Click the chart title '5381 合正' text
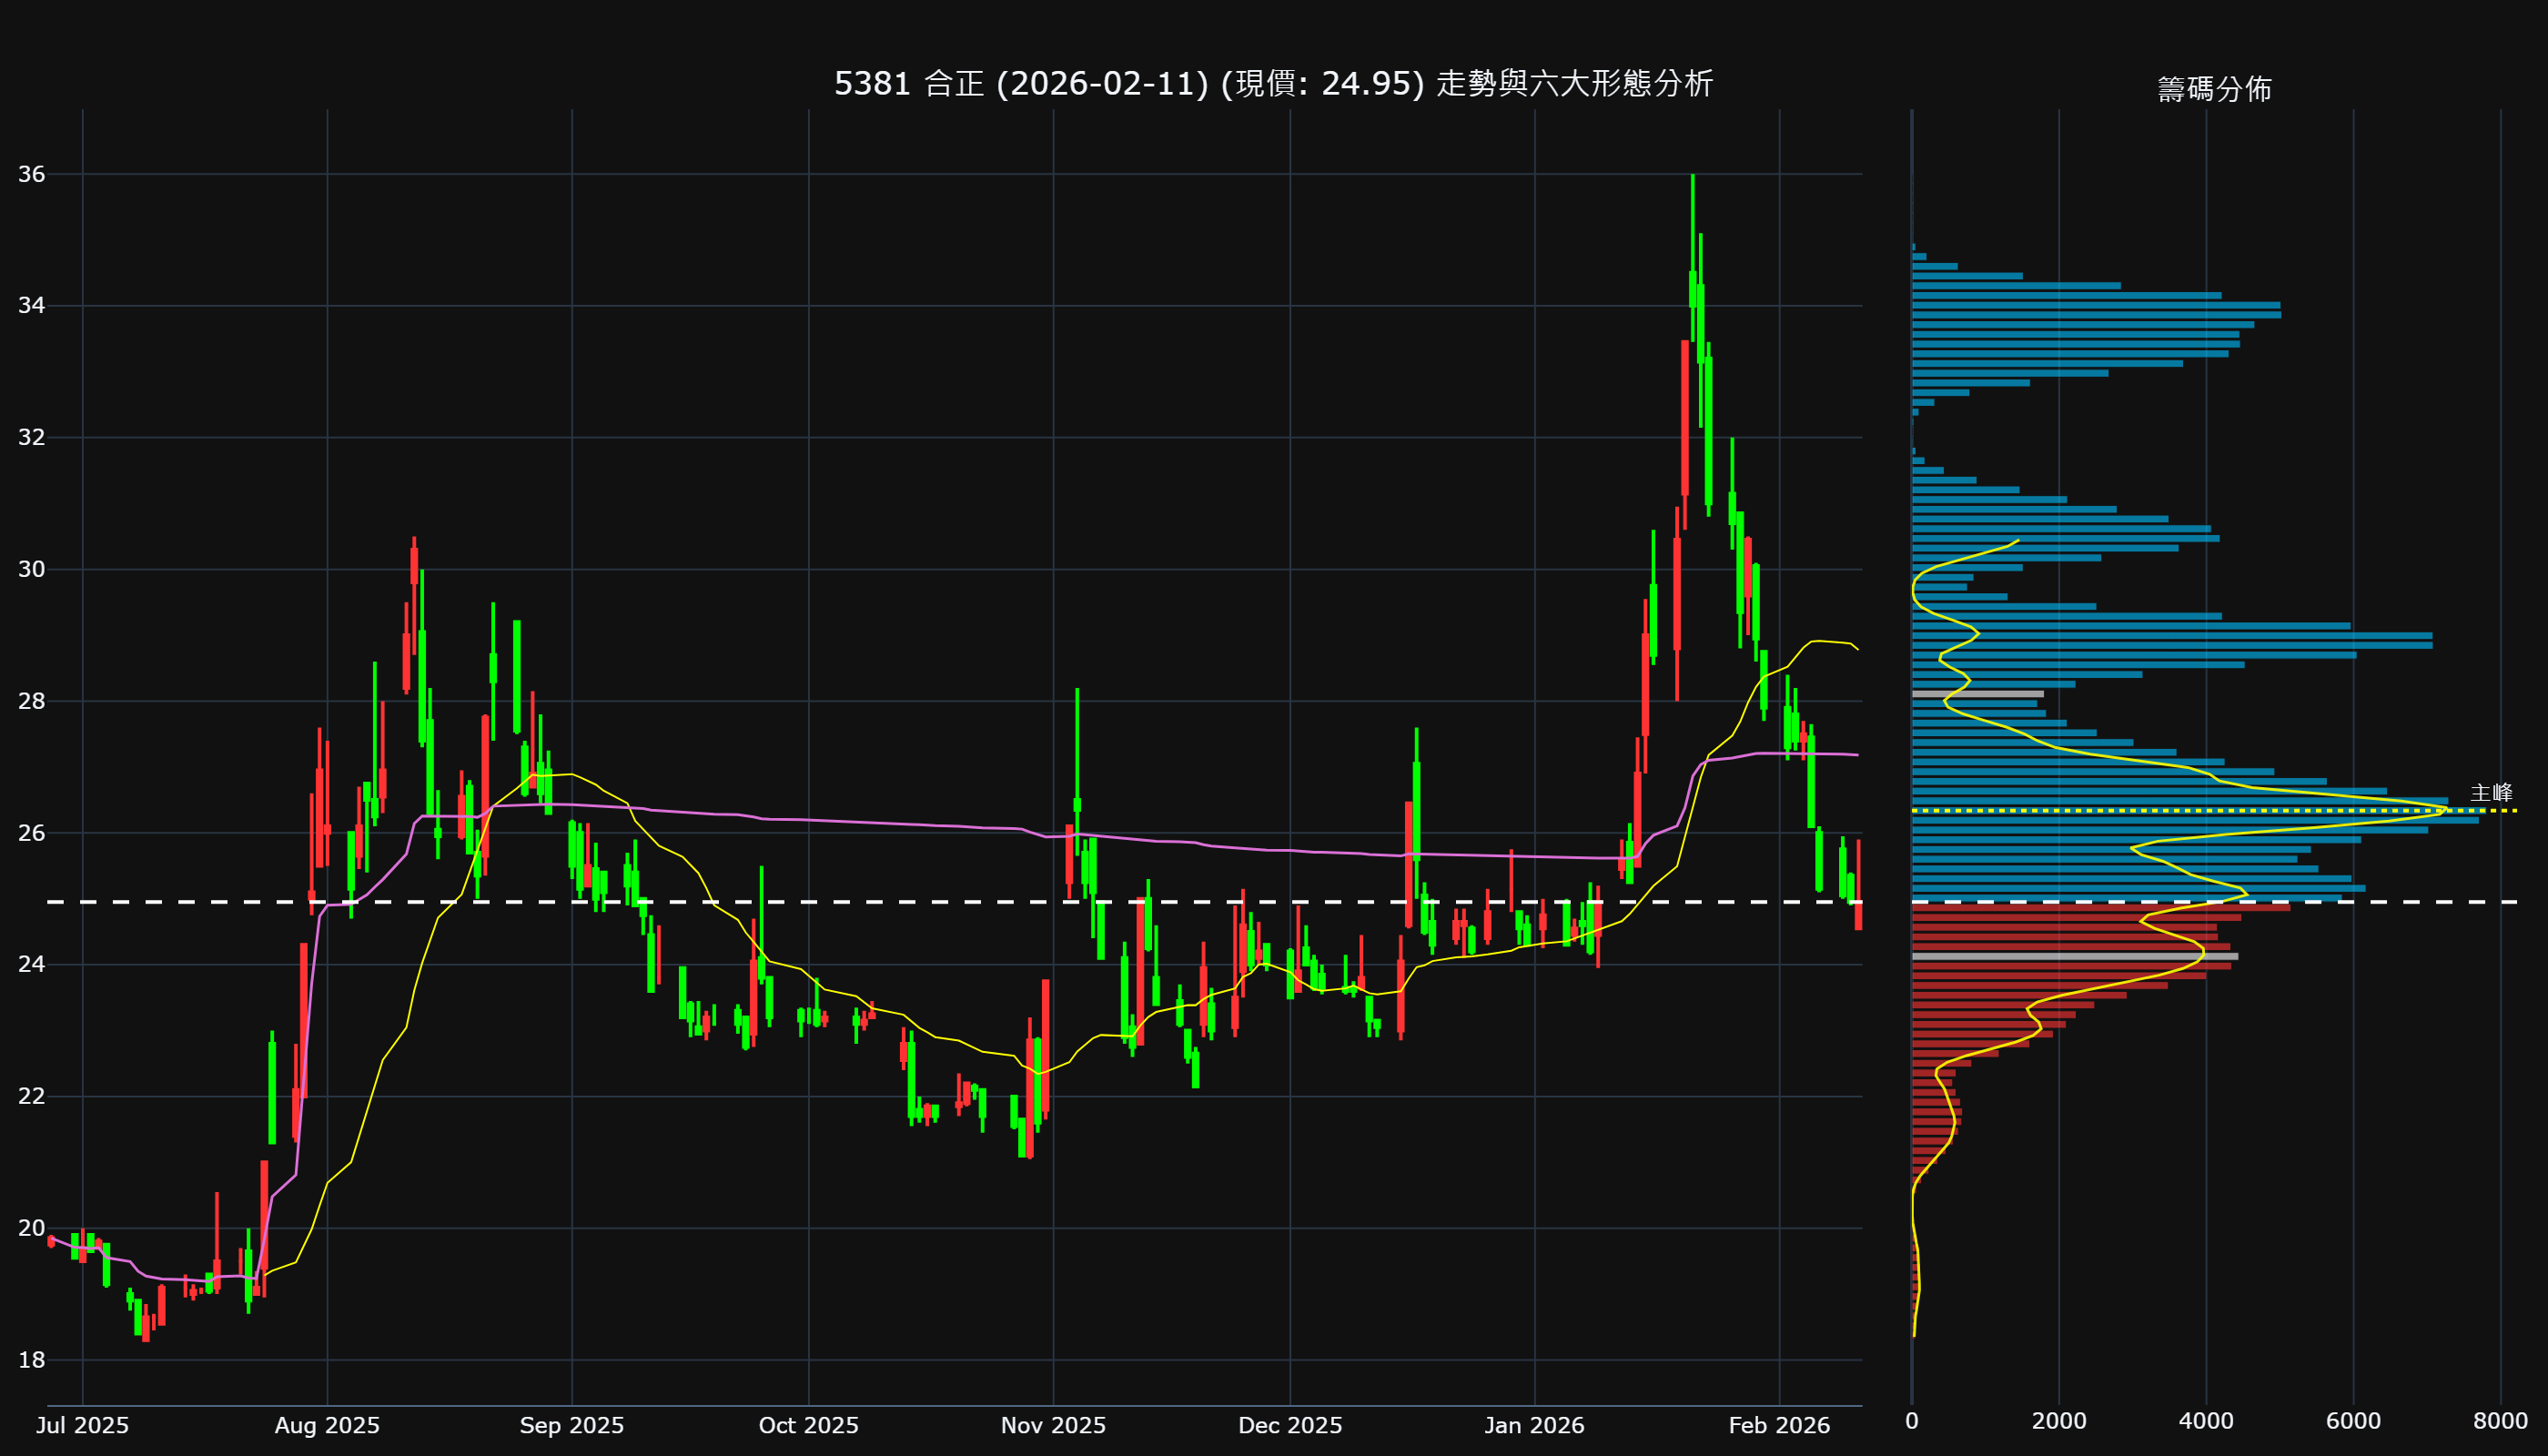The image size is (2548, 1456). point(908,83)
